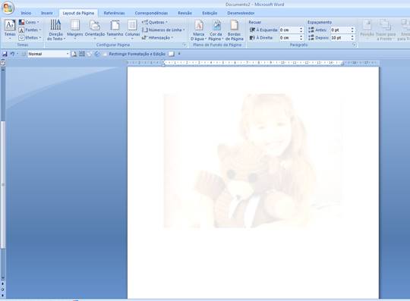Open Configurar Página dialog launcher
410x301 pixels.
pyautogui.click(x=184, y=45)
